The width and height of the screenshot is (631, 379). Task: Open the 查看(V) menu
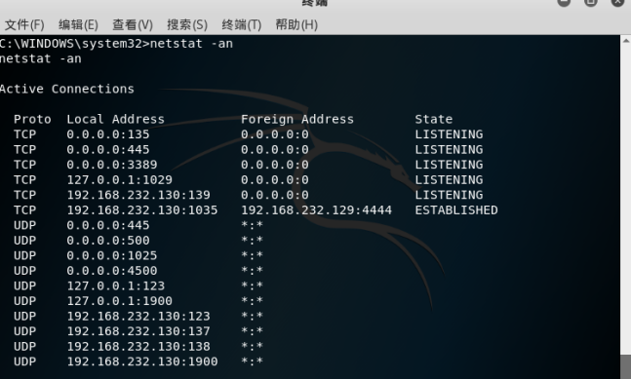point(133,25)
